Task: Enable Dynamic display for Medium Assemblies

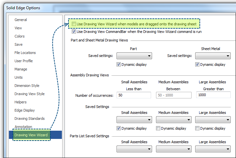Action: pos(158,128)
